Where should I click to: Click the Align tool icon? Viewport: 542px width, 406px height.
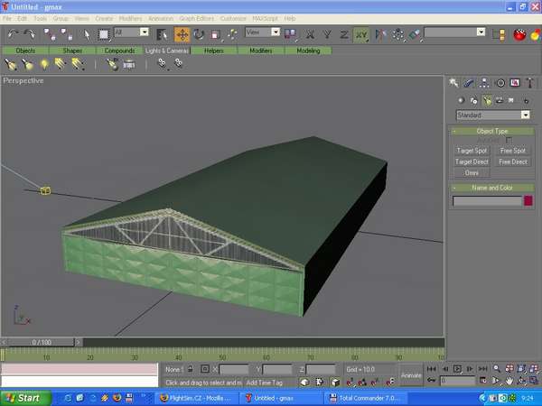coord(415,34)
